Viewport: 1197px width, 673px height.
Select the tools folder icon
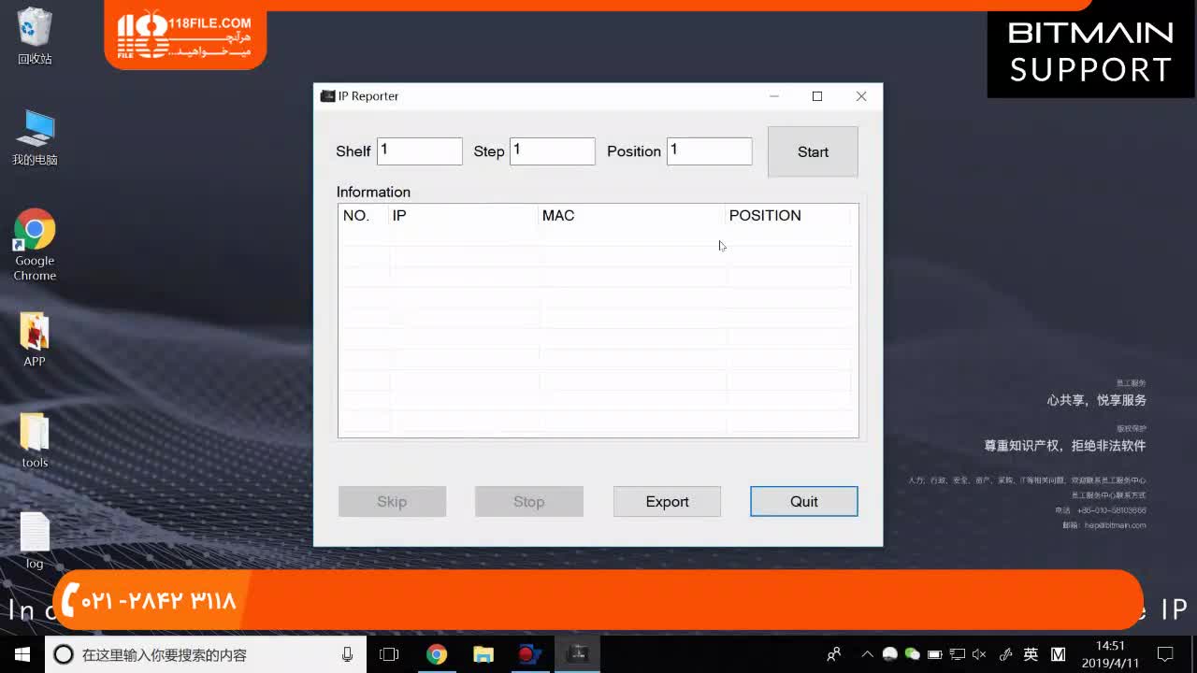(x=35, y=439)
